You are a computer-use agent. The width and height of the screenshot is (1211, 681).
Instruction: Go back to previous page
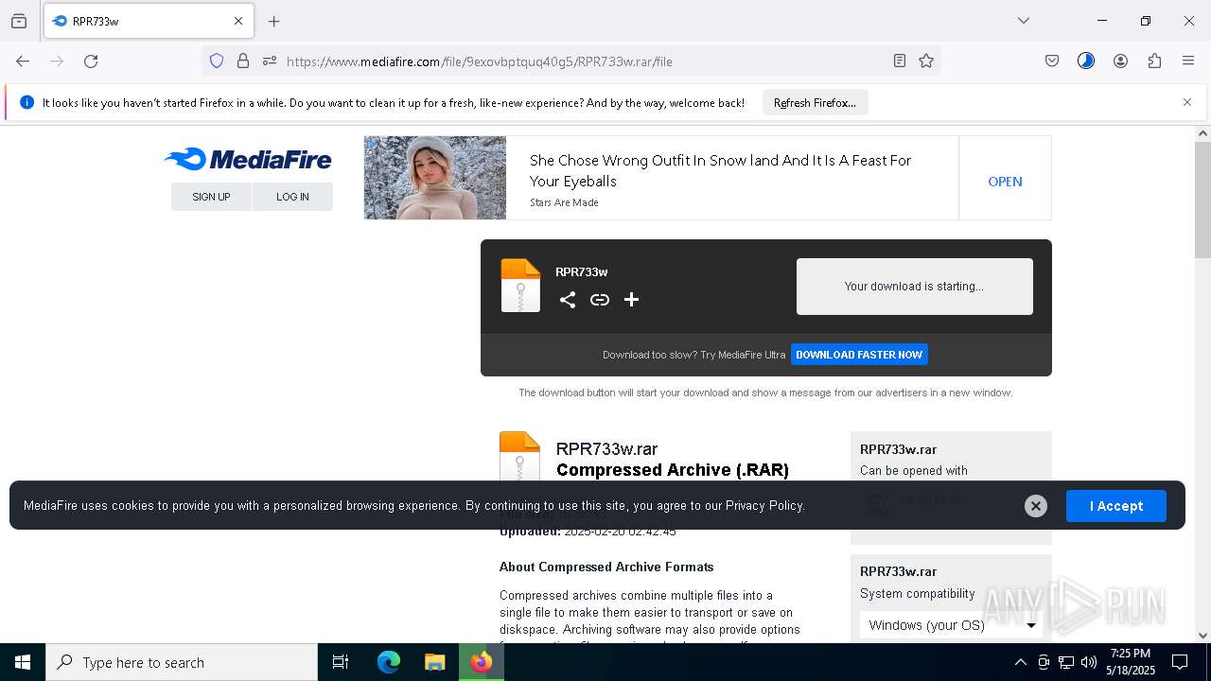coord(23,61)
